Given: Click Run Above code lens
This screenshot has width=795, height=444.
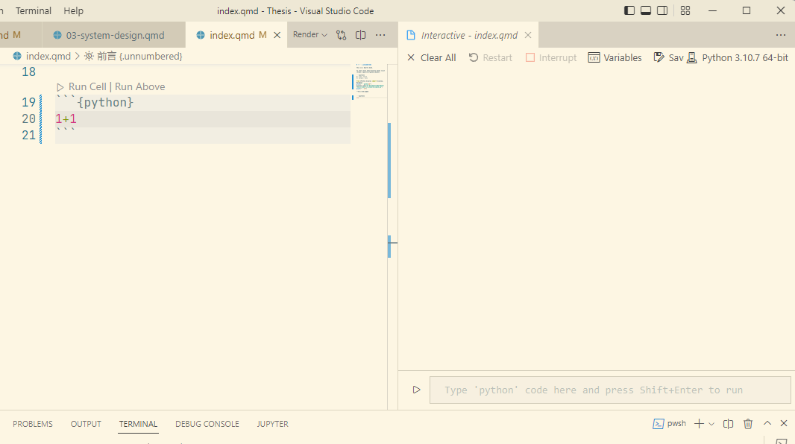Looking at the screenshot, I should (x=140, y=86).
